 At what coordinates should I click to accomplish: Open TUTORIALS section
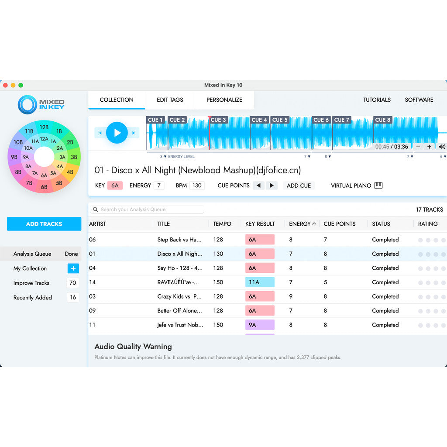coord(377,100)
